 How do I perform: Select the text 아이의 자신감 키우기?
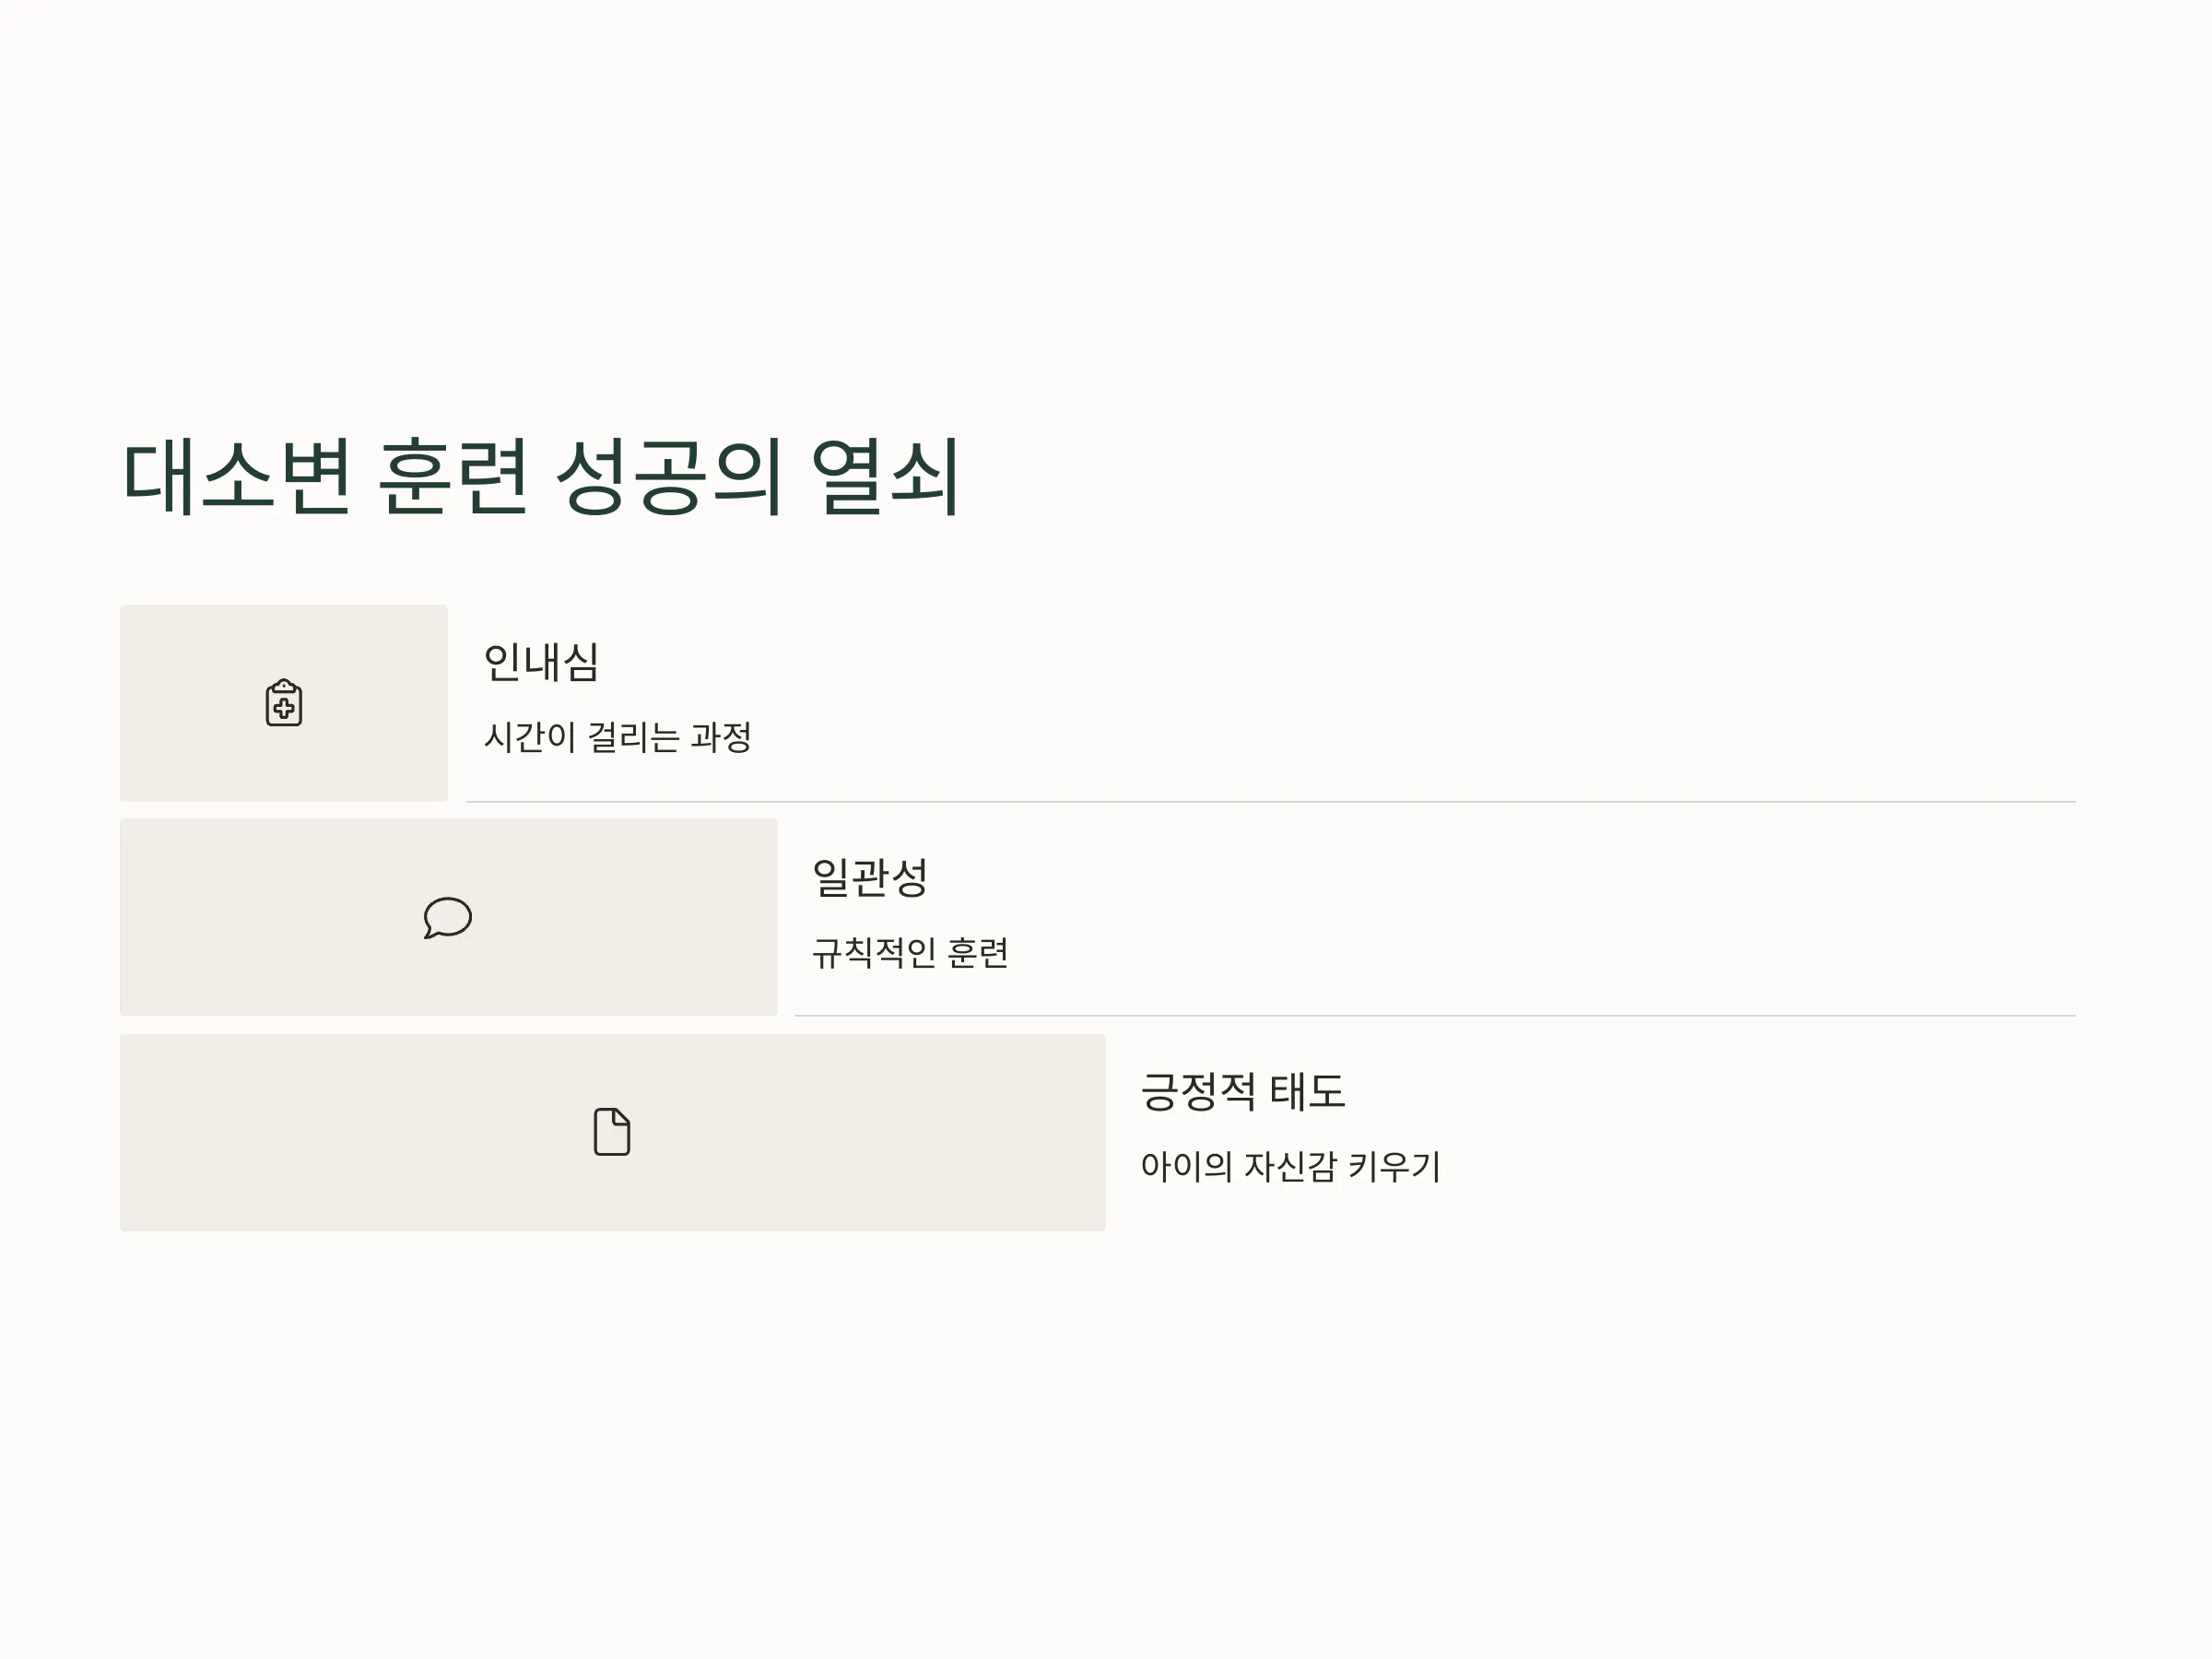point(1291,1166)
